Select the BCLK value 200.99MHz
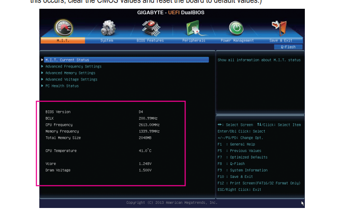This screenshot has height=214, width=340. 148,118
